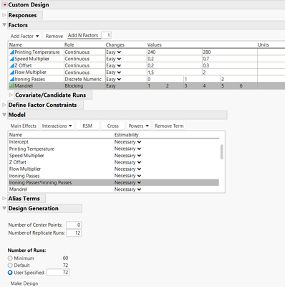Image resolution: width=285 pixels, height=287 pixels.
Task: Select the Mandrel factor name
Action: [x=24, y=85]
